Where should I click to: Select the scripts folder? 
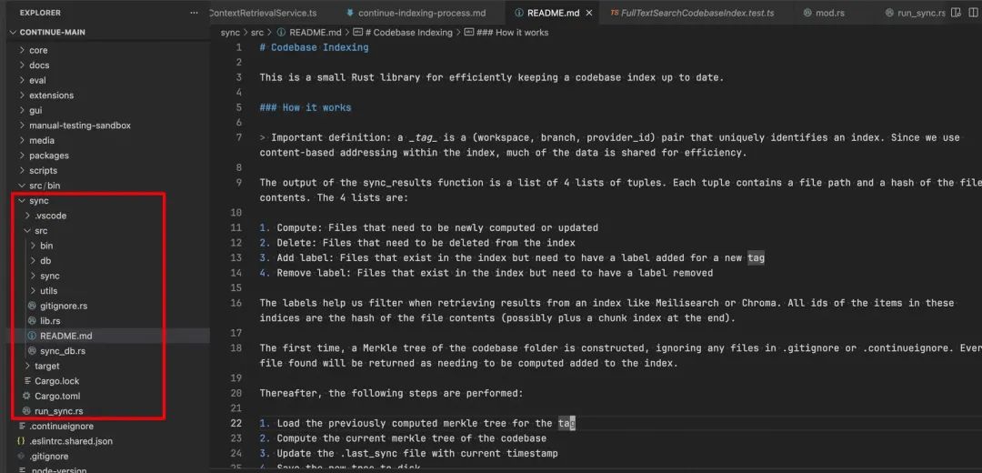pyautogui.click(x=44, y=170)
